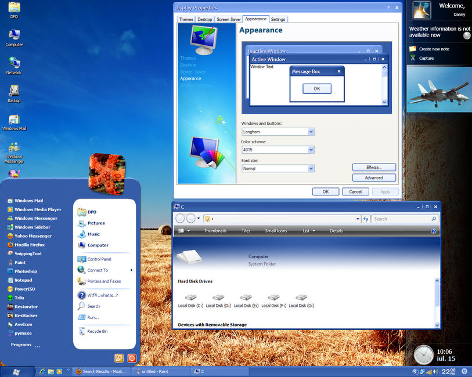Launch Yahoo Messenger from Start menu
This screenshot has height=377, width=472.
pyautogui.click(x=30, y=236)
